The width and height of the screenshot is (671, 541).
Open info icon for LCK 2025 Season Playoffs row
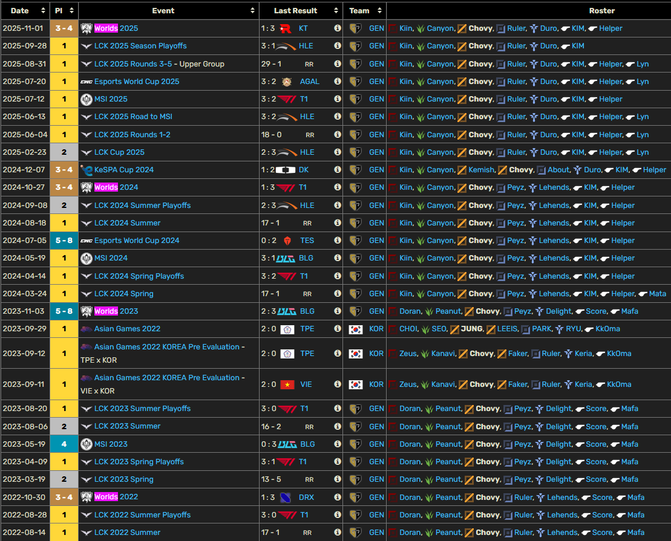(x=338, y=46)
